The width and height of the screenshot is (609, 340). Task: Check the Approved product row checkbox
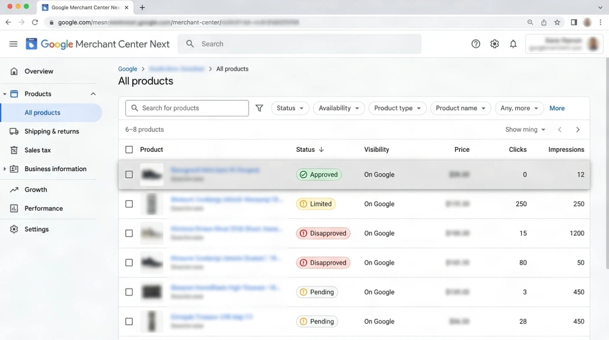click(x=129, y=174)
